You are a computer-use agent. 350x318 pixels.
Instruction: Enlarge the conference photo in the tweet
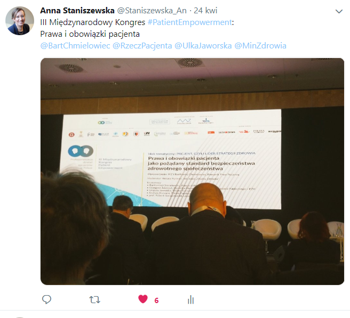192,171
